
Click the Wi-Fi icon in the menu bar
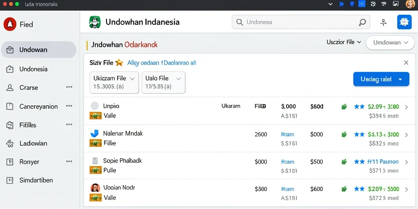coord(384,4)
